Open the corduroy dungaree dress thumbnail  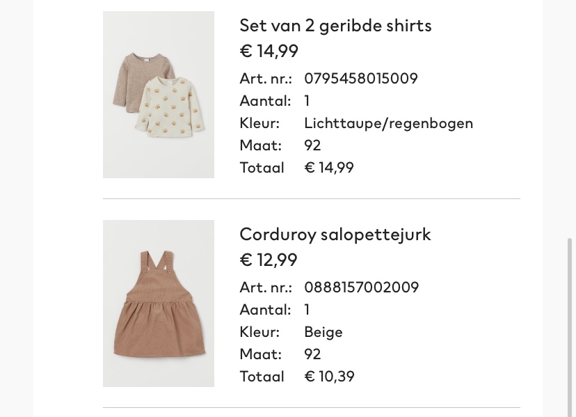click(159, 304)
